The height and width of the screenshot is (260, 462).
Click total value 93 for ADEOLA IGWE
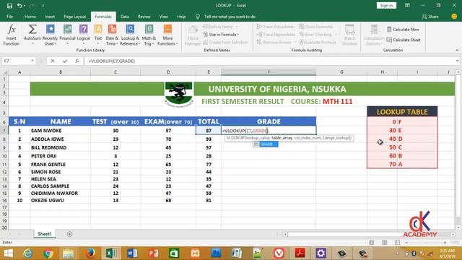point(209,139)
